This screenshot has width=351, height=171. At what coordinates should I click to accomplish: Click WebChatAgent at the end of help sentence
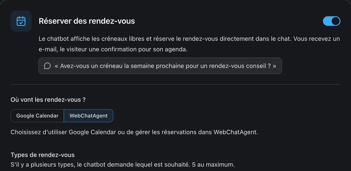pos(235,132)
